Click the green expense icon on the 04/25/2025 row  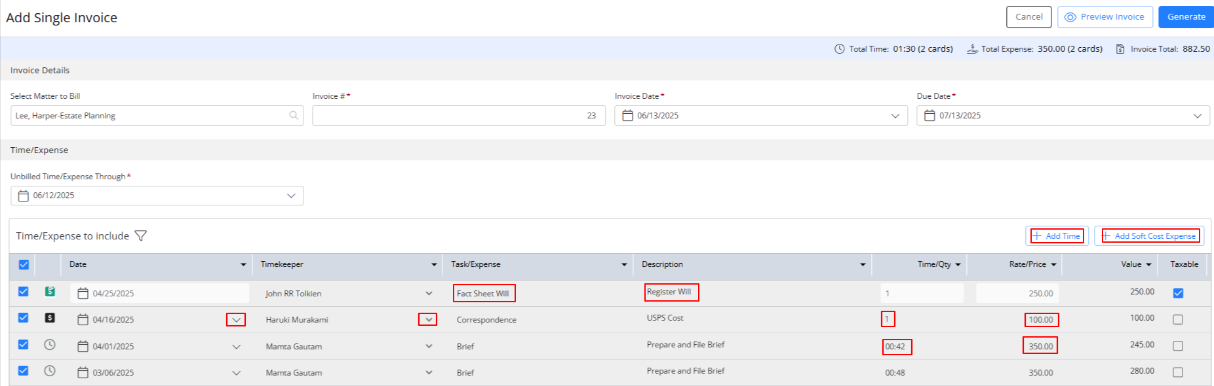pyautogui.click(x=50, y=292)
